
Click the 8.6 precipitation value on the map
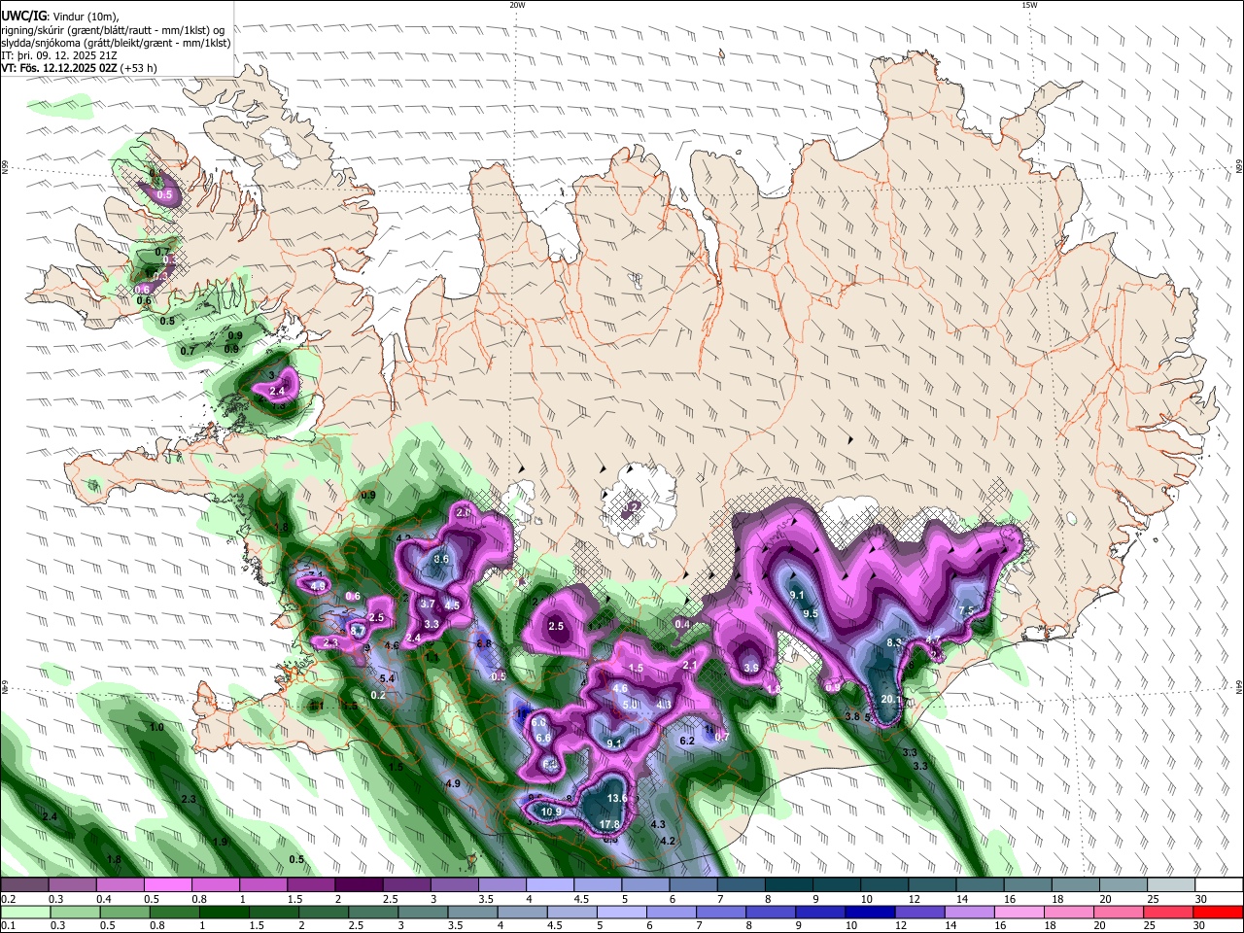(441, 559)
